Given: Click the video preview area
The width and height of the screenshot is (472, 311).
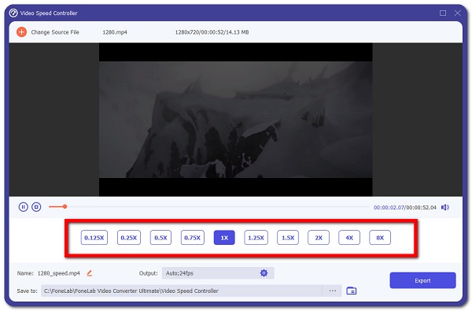Looking at the screenshot, I should pyautogui.click(x=236, y=120).
